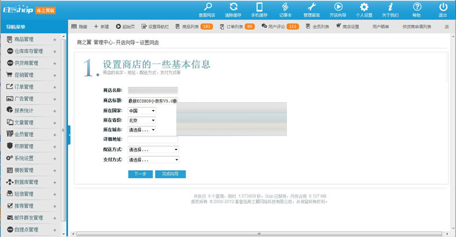Viewport: 456px width, 237px height.
Task: Open the 所在城市 dropdown
Action: 142,129
